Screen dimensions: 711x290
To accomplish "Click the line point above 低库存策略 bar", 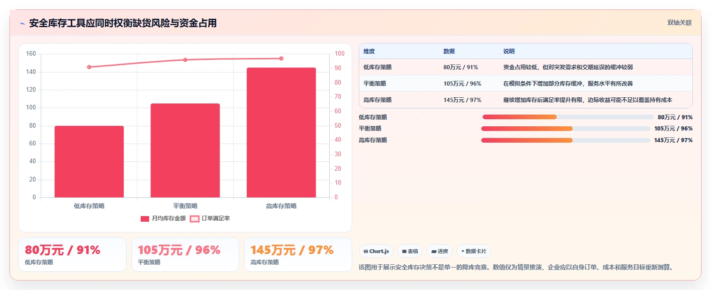I will pos(89,67).
